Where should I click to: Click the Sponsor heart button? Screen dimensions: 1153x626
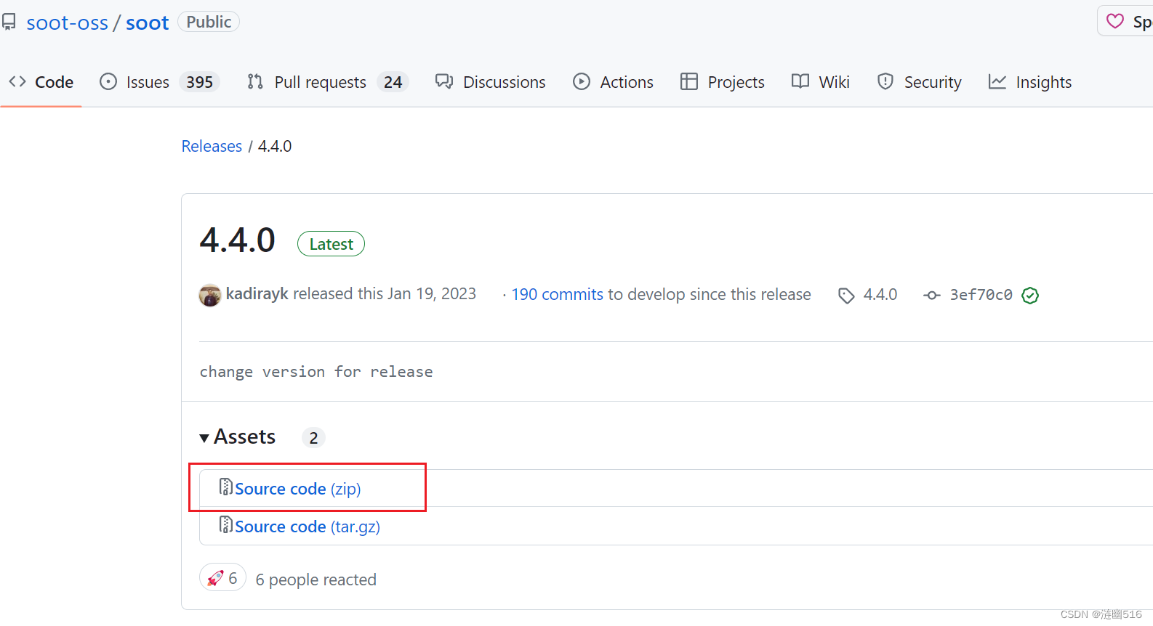point(1125,21)
